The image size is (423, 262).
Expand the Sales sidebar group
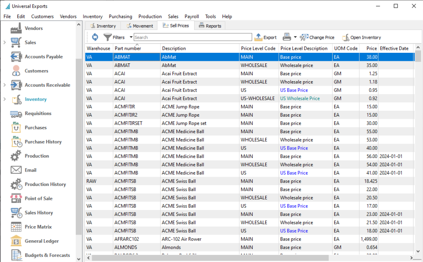click(4, 43)
